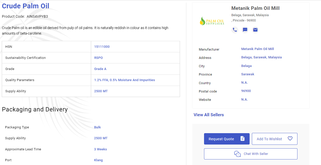
Task: Click the Klang port value
Action: [98, 160]
